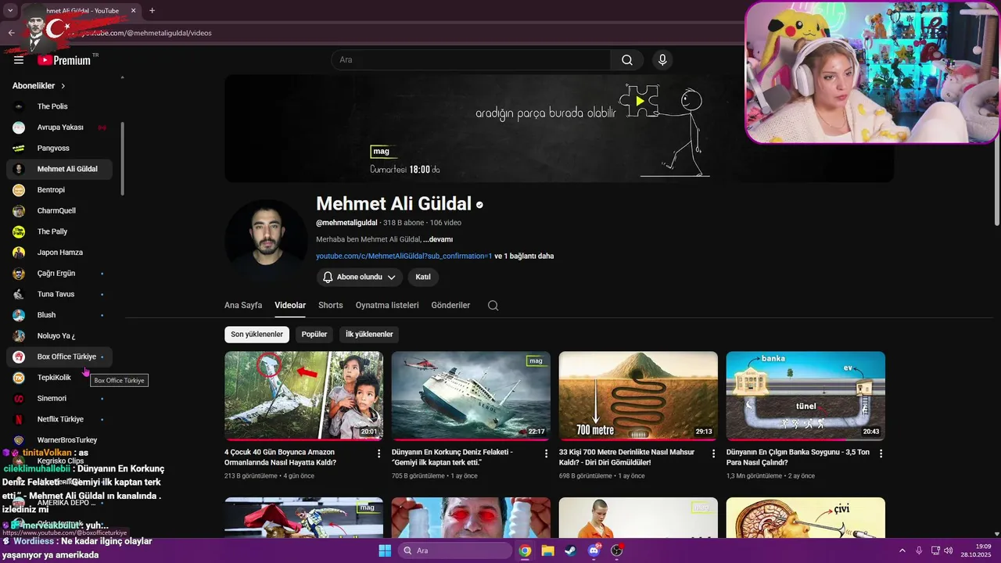Open the 700 metre miners video thumbnail
The height and width of the screenshot is (563, 1001).
(638, 396)
